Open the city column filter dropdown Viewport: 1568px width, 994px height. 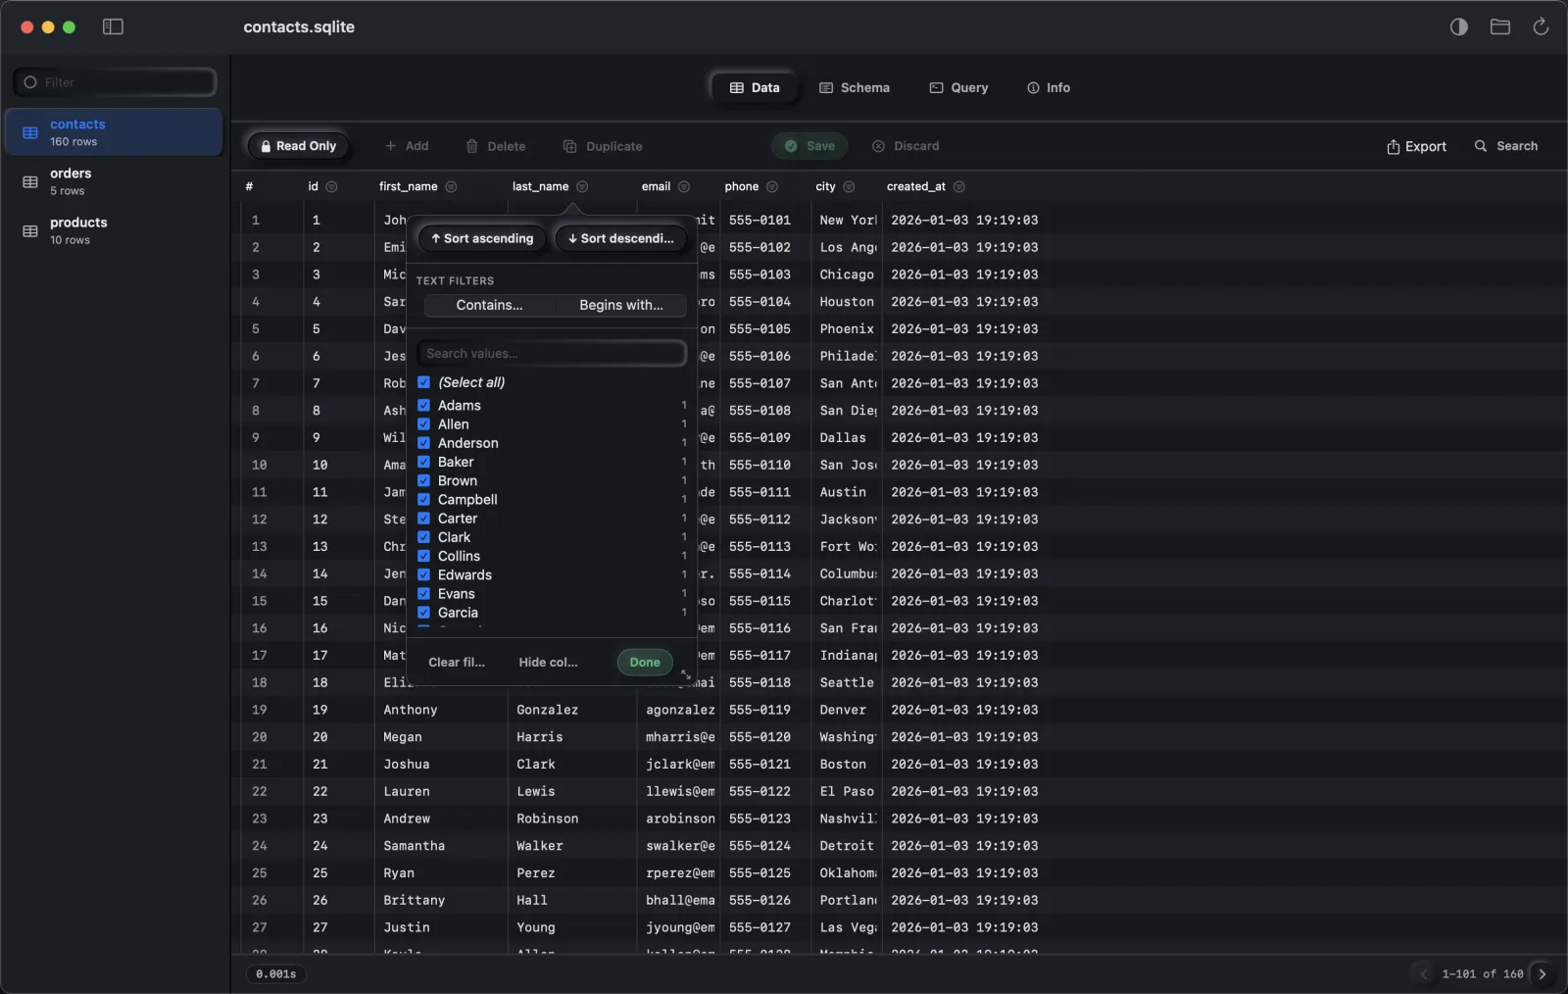(849, 186)
